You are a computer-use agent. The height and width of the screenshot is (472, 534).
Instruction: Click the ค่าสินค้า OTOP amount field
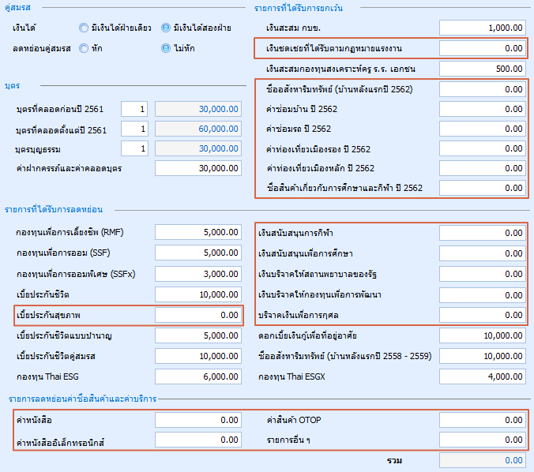click(483, 420)
